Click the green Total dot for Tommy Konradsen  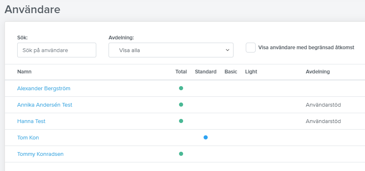point(181,154)
